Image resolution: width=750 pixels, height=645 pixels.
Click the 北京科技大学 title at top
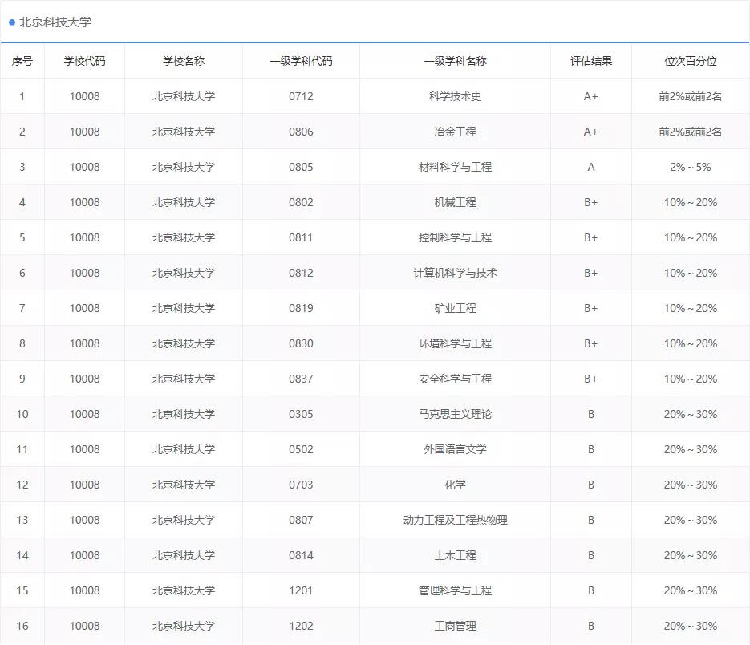coord(55,23)
